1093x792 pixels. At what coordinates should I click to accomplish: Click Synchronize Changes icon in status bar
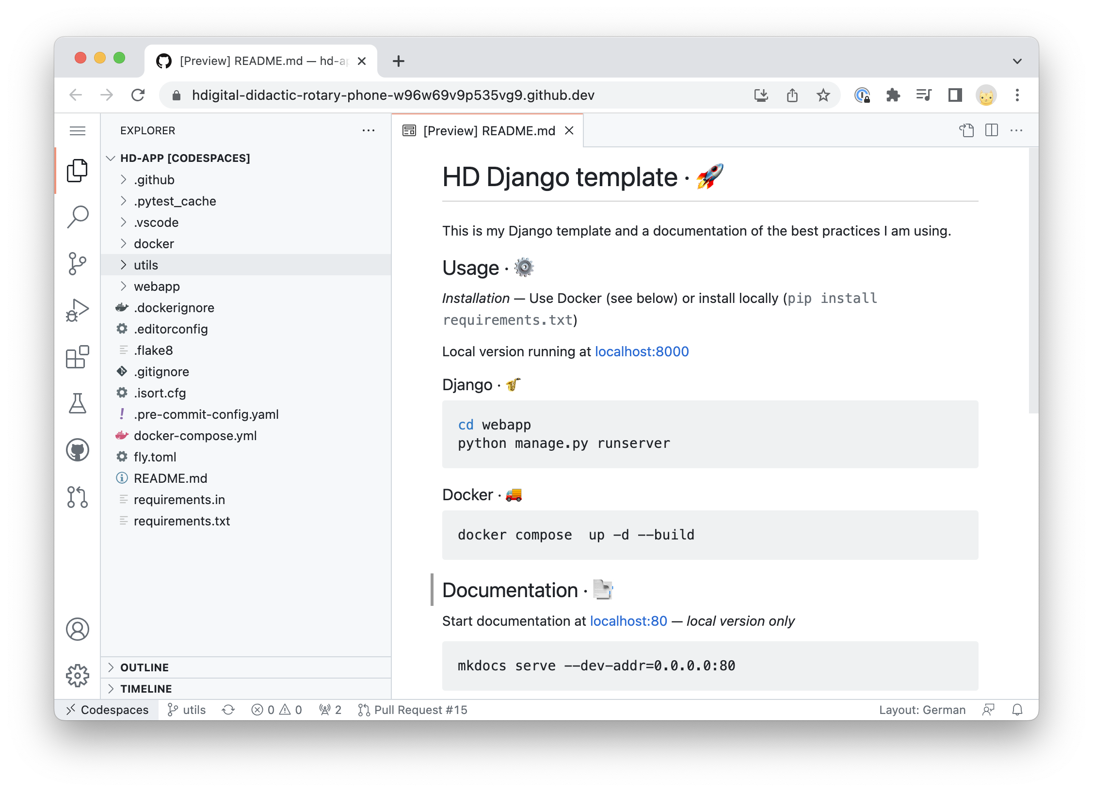[x=228, y=710]
